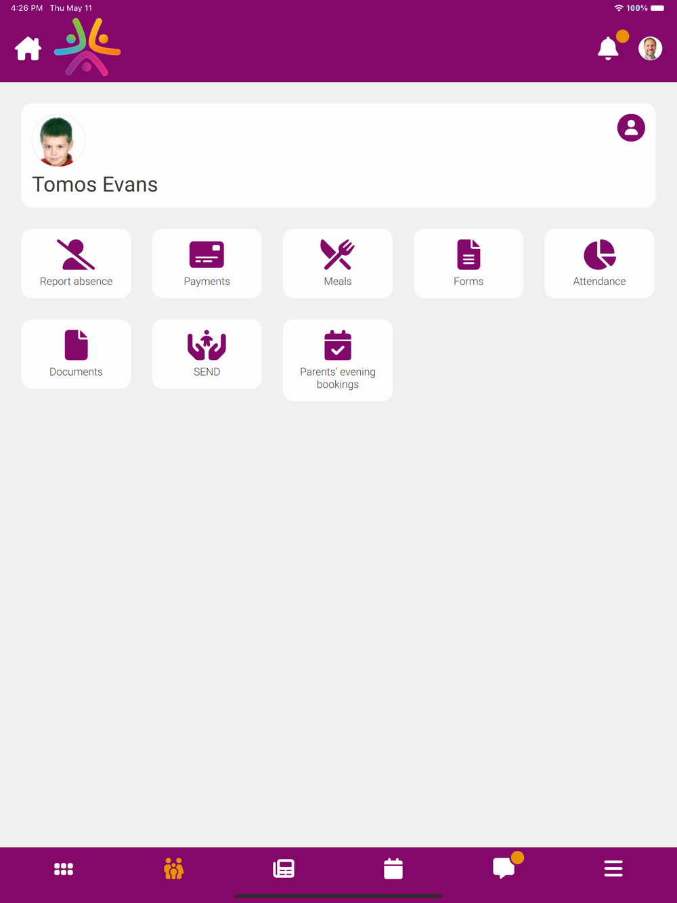
Task: Open Forms tile
Action: pyautogui.click(x=468, y=263)
